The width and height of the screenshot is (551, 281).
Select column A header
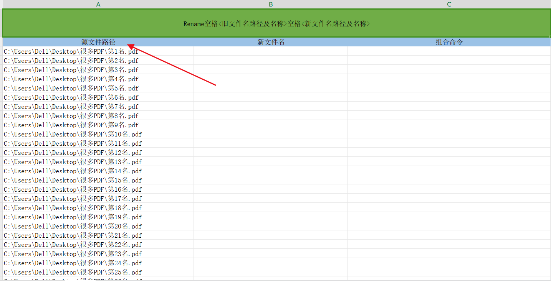click(98, 4)
